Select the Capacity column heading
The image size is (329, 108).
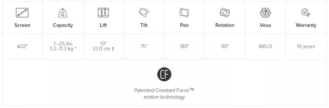coord(63,25)
